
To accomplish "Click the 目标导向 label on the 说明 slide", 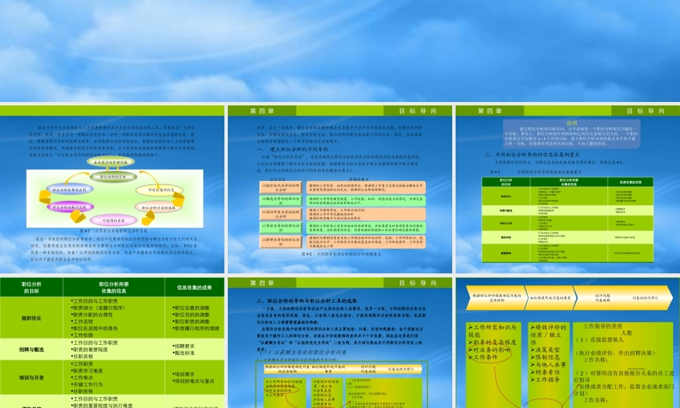I will 646,111.
